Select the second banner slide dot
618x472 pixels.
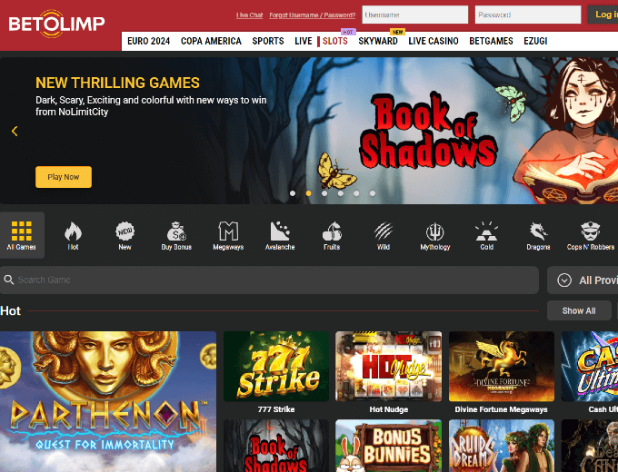(x=309, y=193)
